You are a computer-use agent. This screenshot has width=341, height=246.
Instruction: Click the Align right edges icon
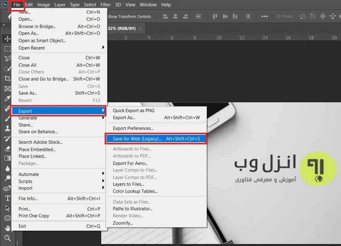click(x=185, y=16)
